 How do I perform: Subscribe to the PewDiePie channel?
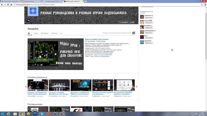point(149,28)
